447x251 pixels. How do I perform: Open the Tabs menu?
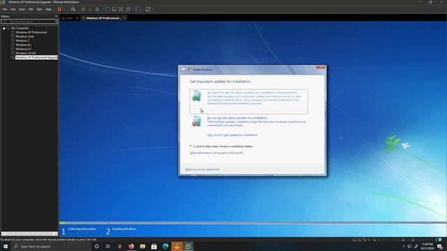[39, 9]
